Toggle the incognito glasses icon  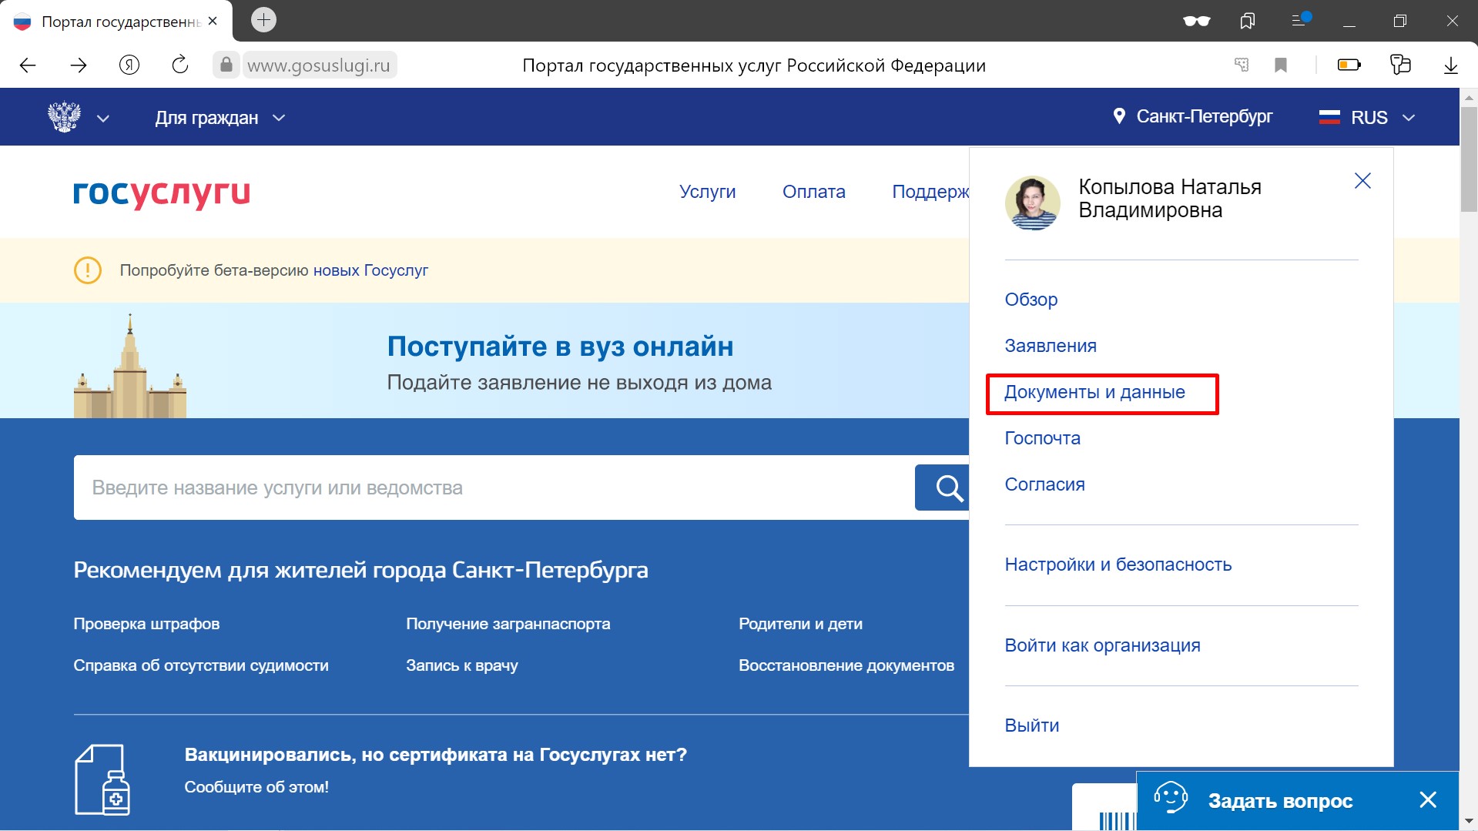(x=1196, y=21)
